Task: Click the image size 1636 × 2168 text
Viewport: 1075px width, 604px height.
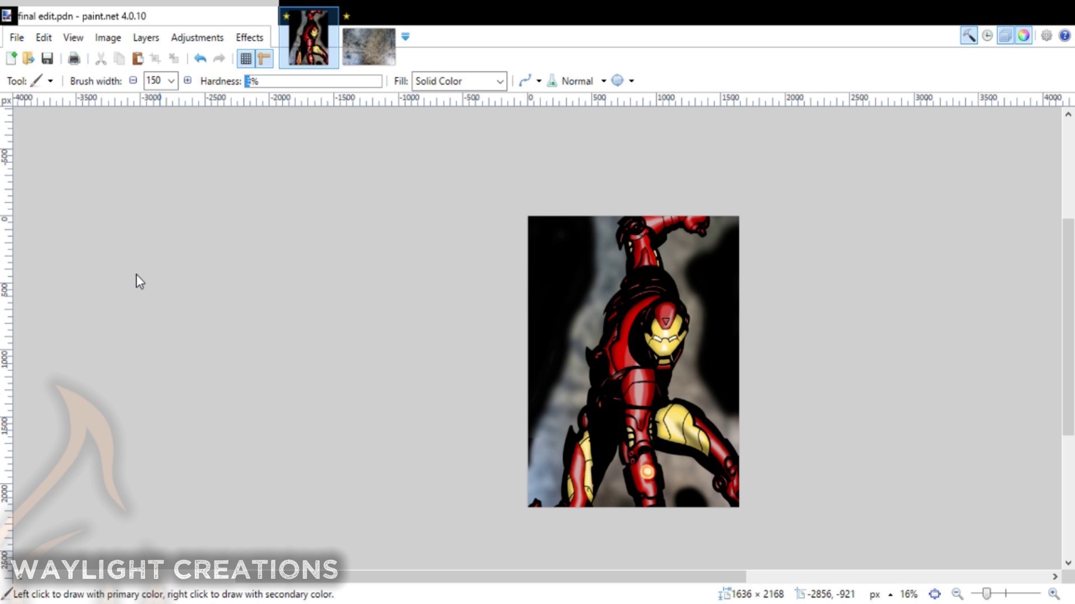Action: pos(758,594)
